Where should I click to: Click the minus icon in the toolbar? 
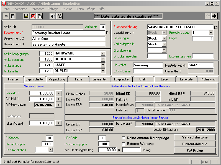pos(6,16)
